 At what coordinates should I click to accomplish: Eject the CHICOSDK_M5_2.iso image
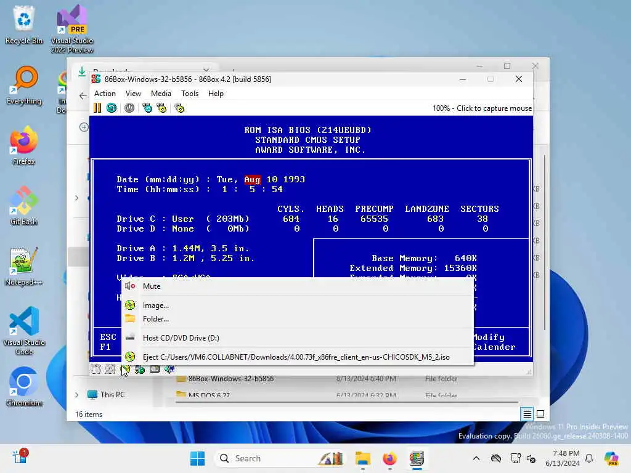coord(298,357)
